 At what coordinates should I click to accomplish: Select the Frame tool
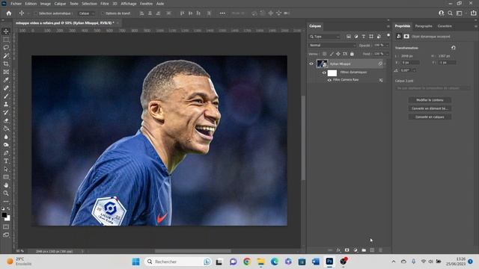point(6,72)
